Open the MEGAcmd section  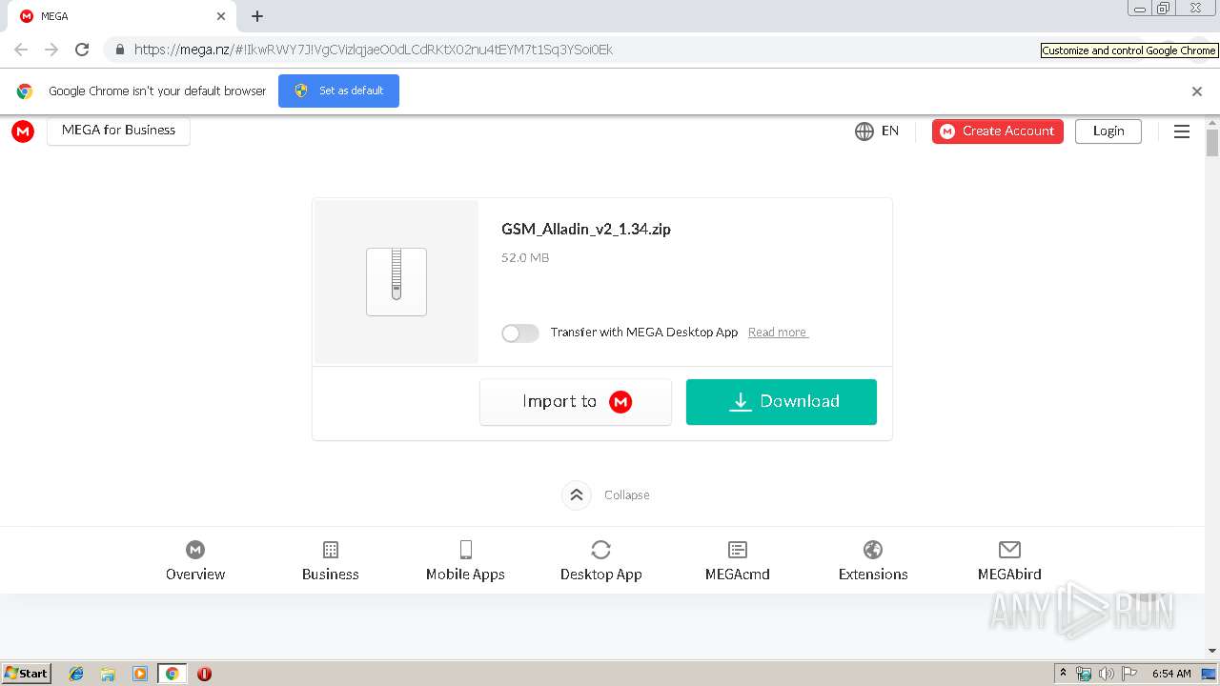point(738,560)
